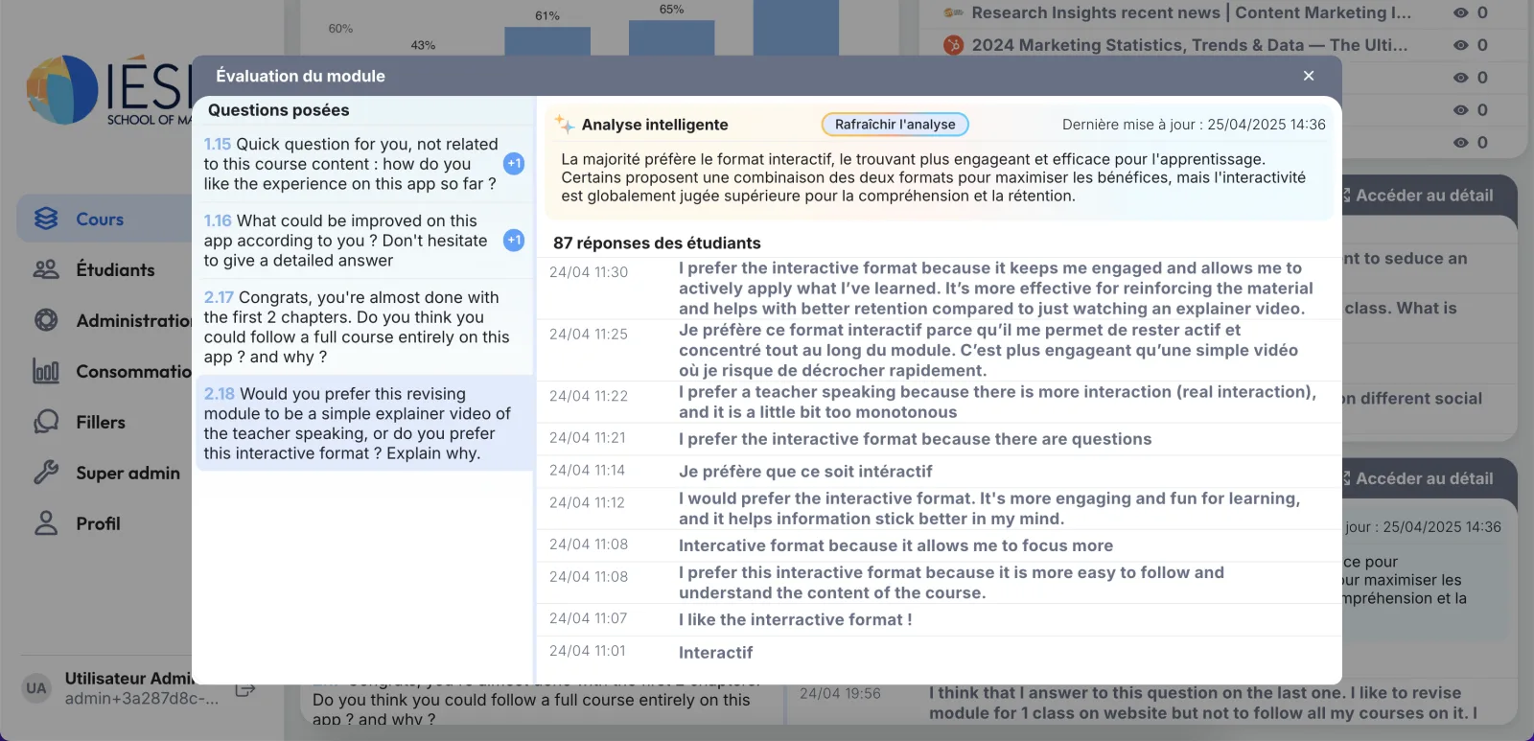Click Rafraîchir l'analyse button

point(895,125)
